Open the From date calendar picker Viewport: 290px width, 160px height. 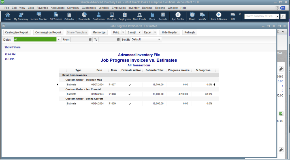click(90, 39)
